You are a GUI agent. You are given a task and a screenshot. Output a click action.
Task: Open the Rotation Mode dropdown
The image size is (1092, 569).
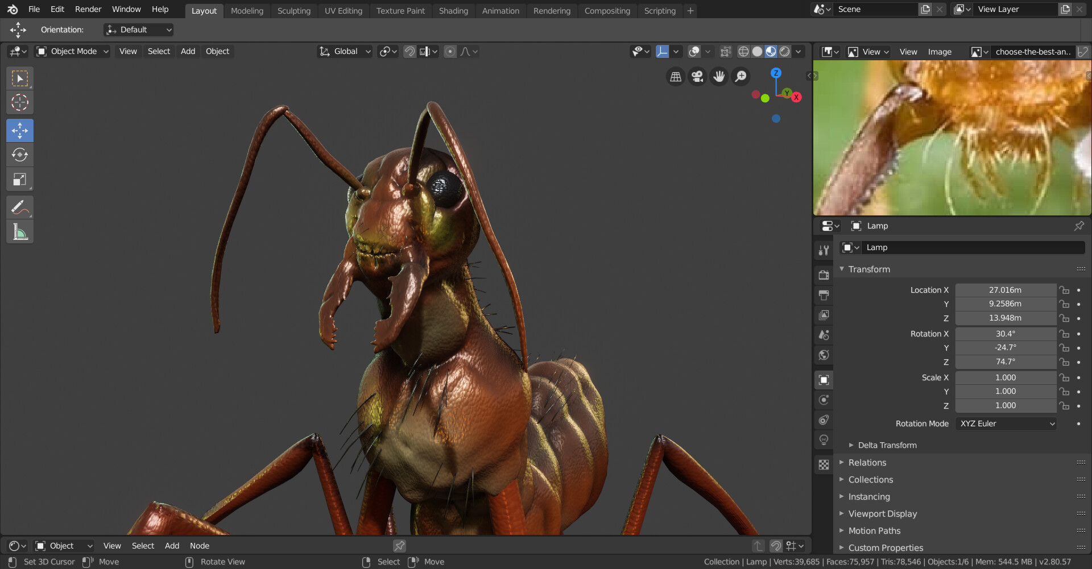pos(1006,423)
